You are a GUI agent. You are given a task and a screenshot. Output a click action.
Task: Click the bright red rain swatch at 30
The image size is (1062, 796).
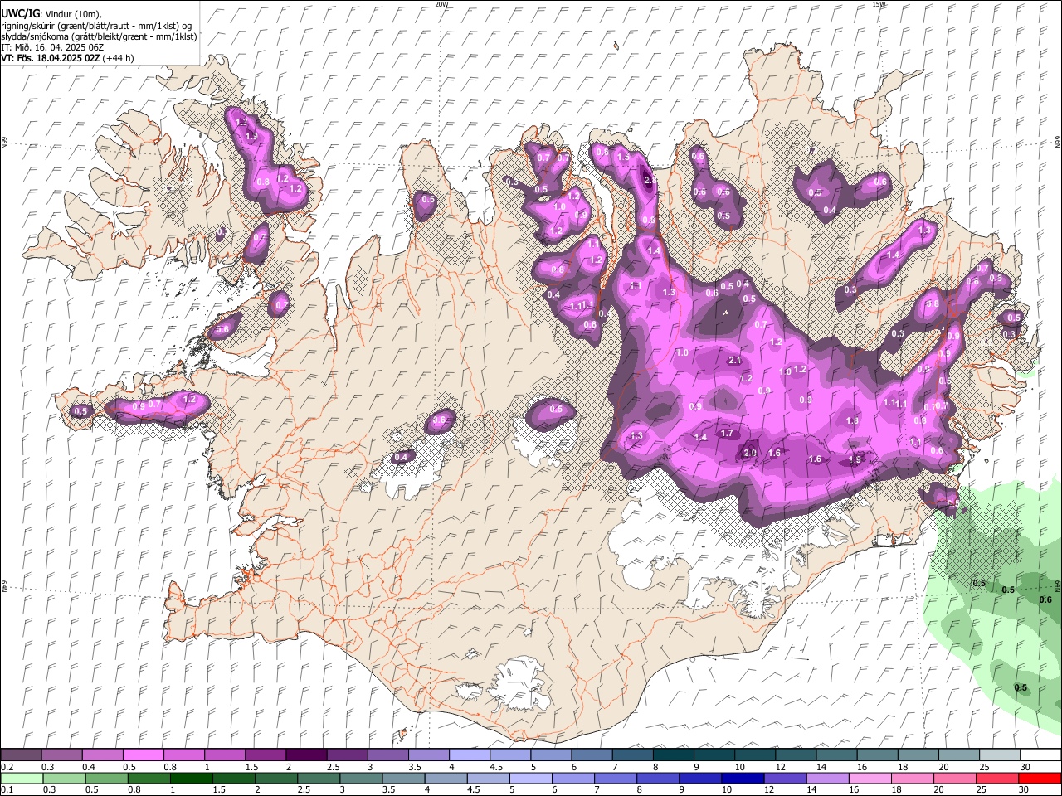[1040, 778]
